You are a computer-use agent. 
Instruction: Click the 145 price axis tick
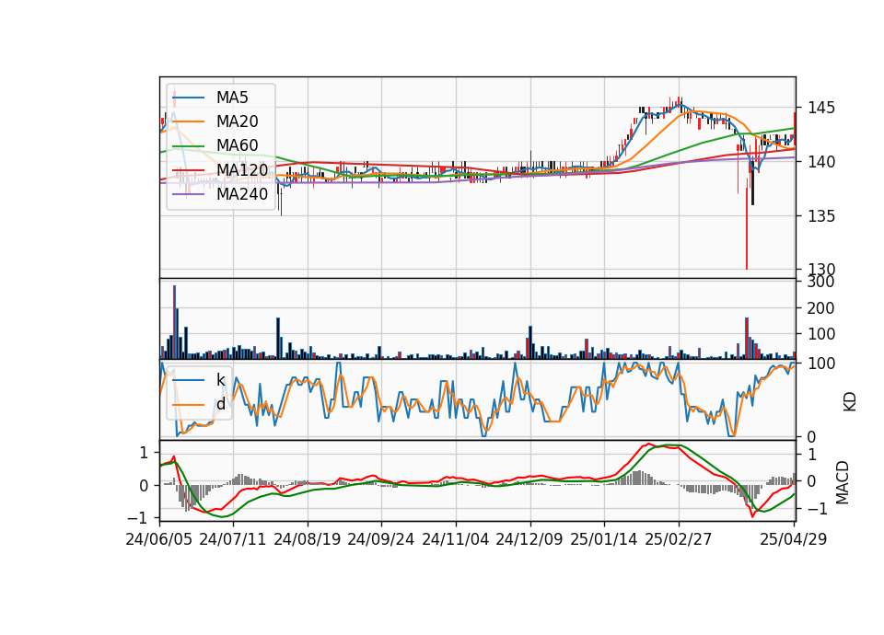[x=821, y=108]
